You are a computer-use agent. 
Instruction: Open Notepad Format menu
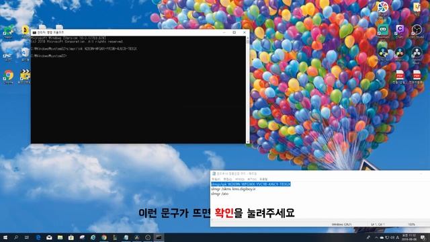click(x=239, y=179)
